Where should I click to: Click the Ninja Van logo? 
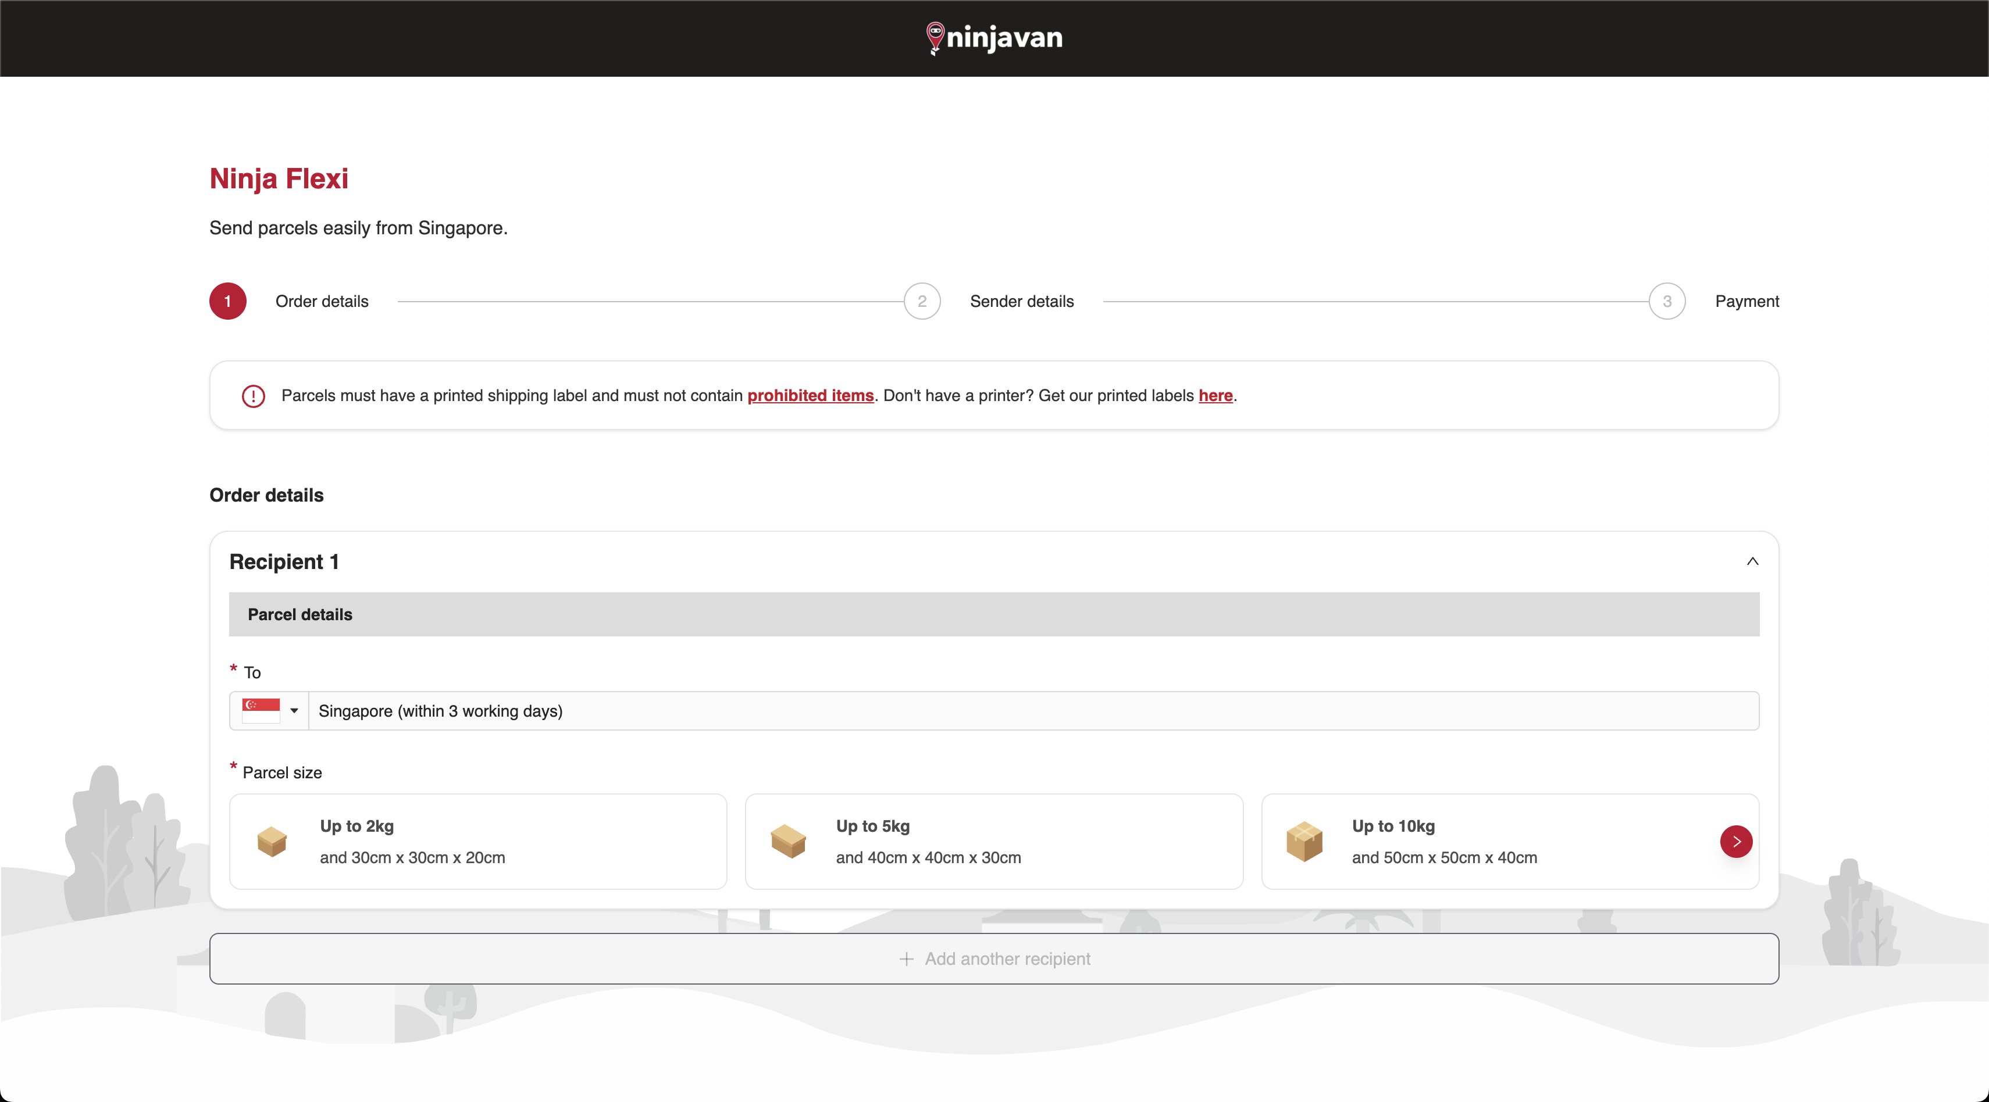click(x=994, y=38)
